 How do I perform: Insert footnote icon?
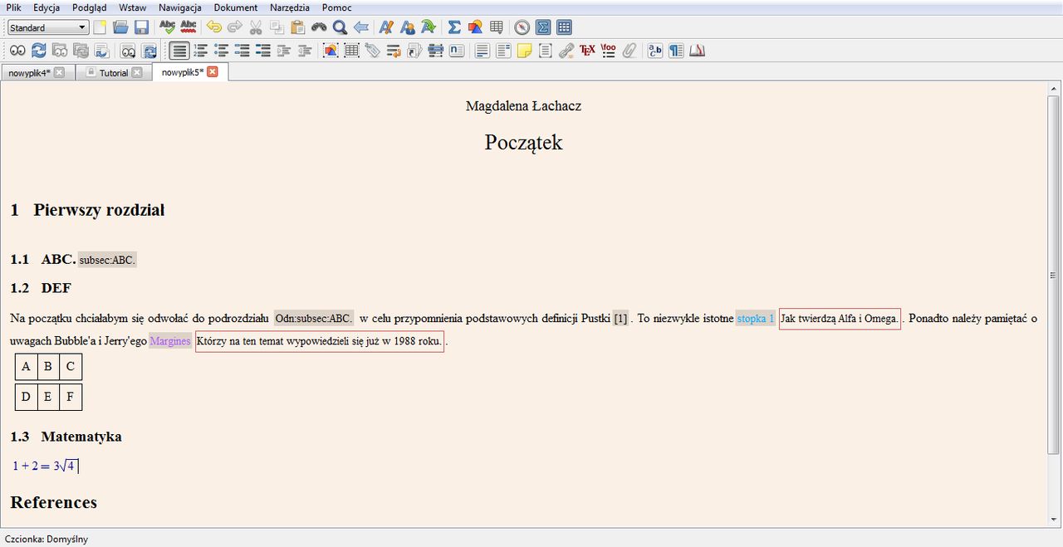tap(483, 51)
